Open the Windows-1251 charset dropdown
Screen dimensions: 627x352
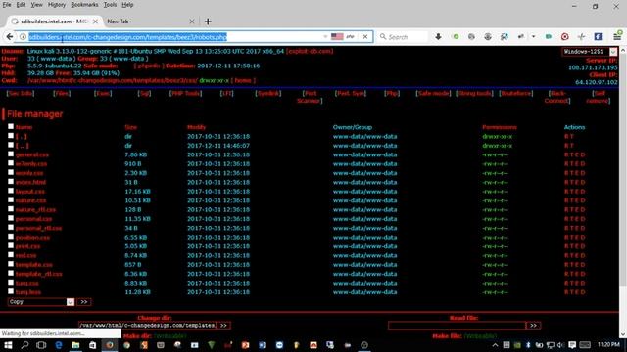coord(590,52)
